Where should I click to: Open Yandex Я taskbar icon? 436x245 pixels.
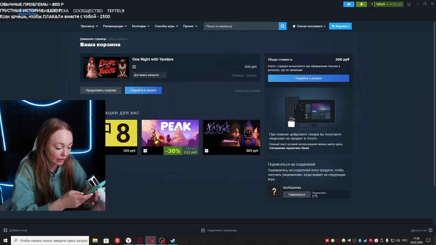click(117, 241)
